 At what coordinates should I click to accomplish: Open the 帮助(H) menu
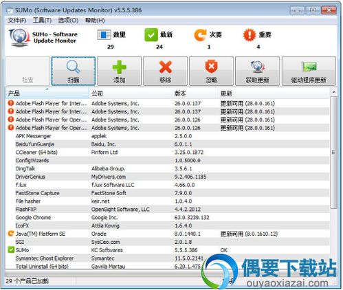95,21
